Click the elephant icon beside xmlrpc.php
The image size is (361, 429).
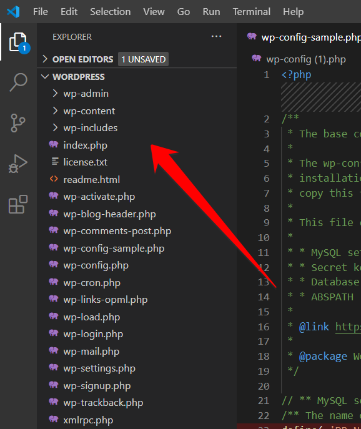(x=54, y=419)
